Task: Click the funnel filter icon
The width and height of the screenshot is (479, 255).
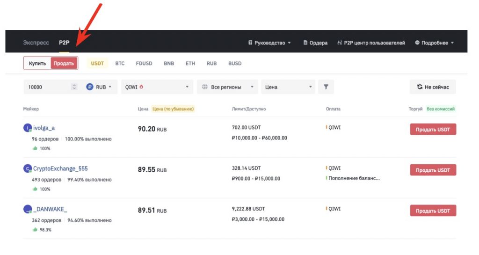Action: coord(326,87)
